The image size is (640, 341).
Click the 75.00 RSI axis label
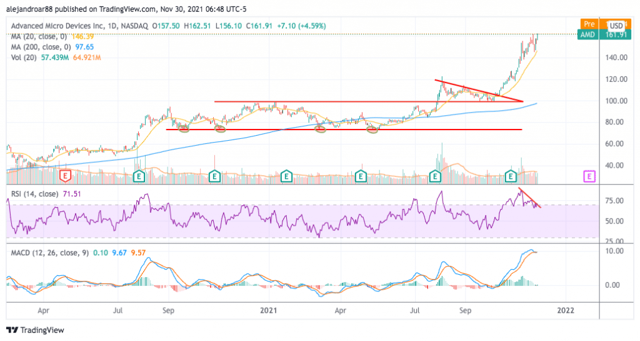click(x=614, y=200)
